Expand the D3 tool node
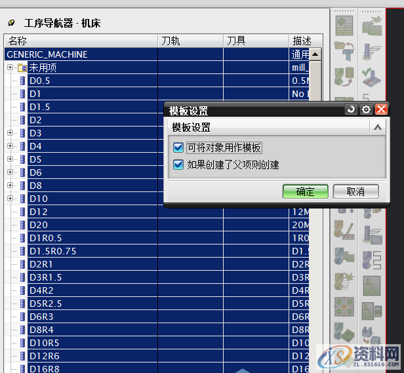This screenshot has height=373, width=404. click(10, 132)
